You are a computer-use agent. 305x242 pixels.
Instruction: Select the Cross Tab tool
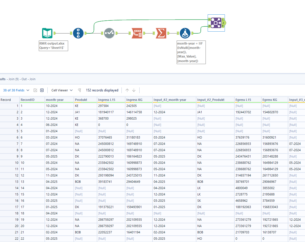point(137,33)
